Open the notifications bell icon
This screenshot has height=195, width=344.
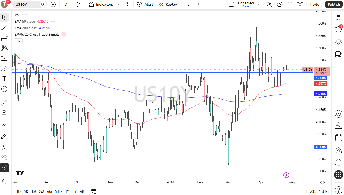338,162
